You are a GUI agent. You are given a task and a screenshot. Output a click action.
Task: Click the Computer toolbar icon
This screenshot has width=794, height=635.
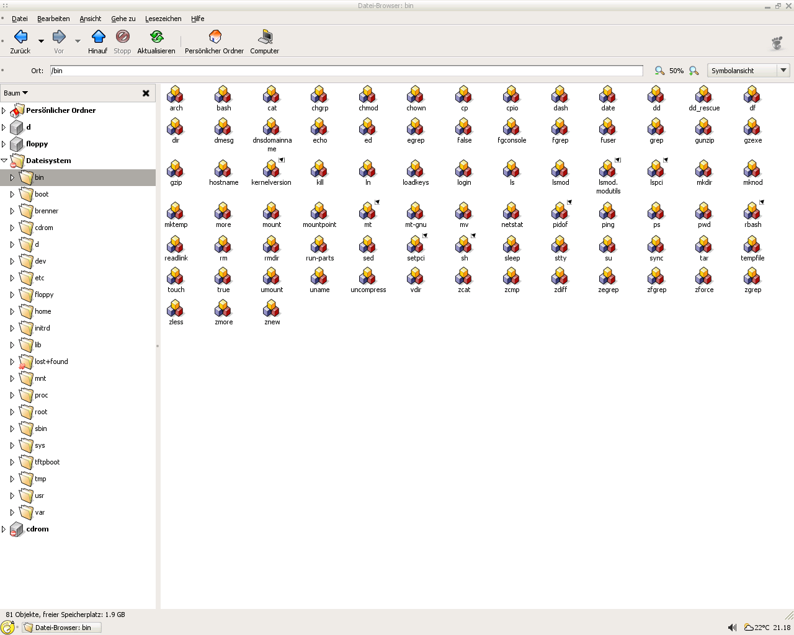pyautogui.click(x=265, y=37)
